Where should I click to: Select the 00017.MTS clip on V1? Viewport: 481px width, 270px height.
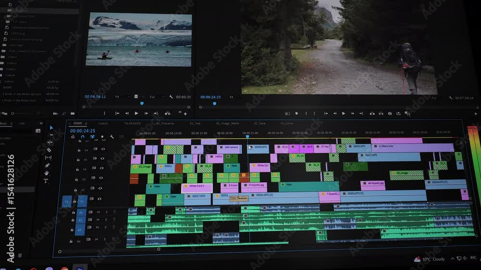pyautogui.click(x=197, y=198)
